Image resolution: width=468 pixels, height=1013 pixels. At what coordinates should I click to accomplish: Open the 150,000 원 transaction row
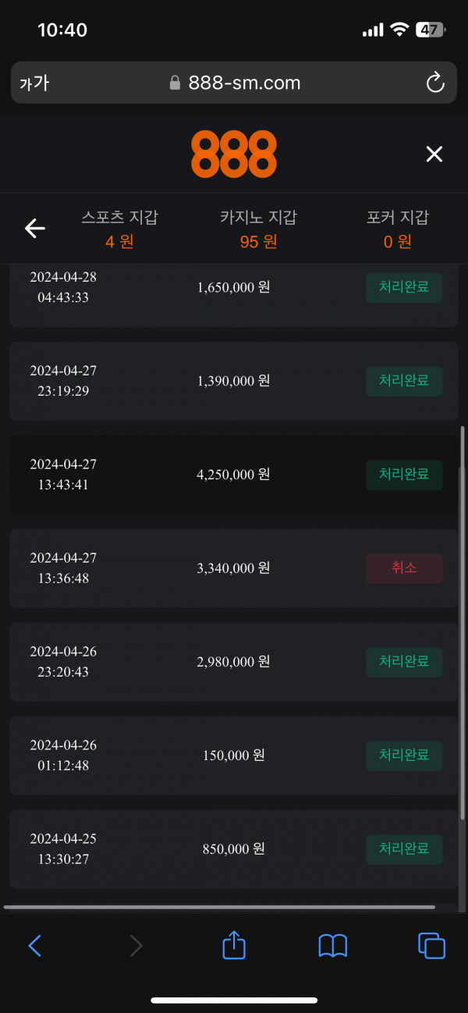(233, 755)
